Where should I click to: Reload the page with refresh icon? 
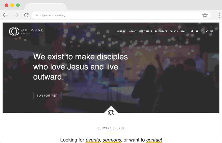[x=26, y=15]
